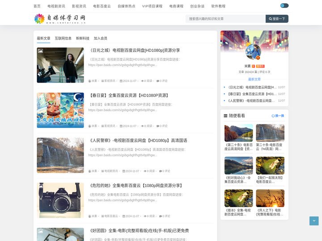Click category list icon under 春日宴 article
322x241 pixels.
click(103, 126)
